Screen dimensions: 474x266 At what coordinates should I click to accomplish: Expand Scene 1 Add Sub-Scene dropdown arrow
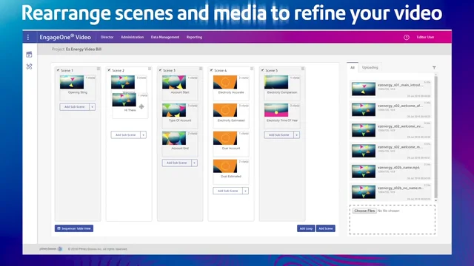[92, 106]
